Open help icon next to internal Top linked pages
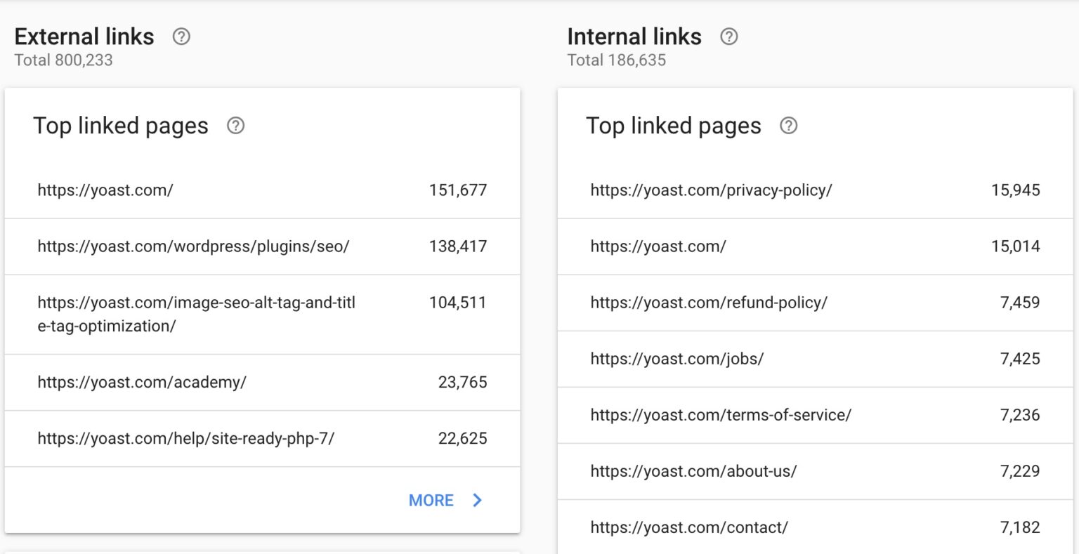Viewport: 1079px width, 554px height. pyautogui.click(x=789, y=126)
